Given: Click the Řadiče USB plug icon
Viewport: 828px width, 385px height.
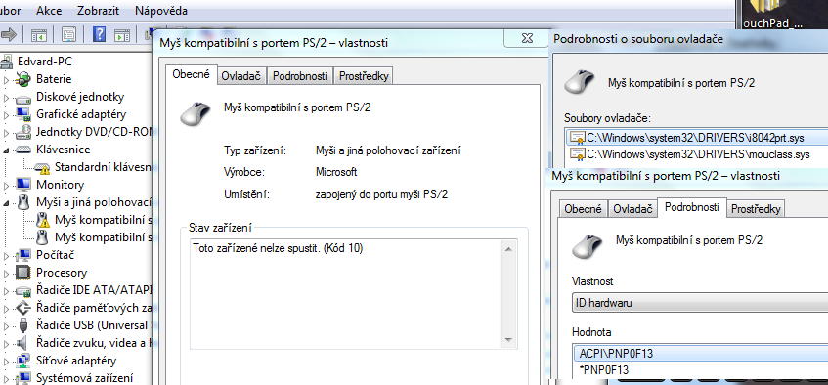Looking at the screenshot, I should [x=23, y=324].
